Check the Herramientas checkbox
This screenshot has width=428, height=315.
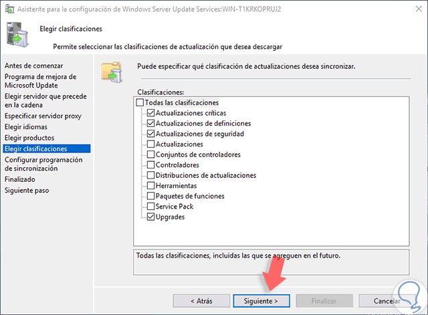[150, 186]
